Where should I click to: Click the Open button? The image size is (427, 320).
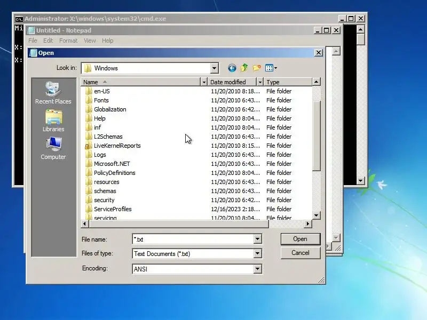[301, 239]
